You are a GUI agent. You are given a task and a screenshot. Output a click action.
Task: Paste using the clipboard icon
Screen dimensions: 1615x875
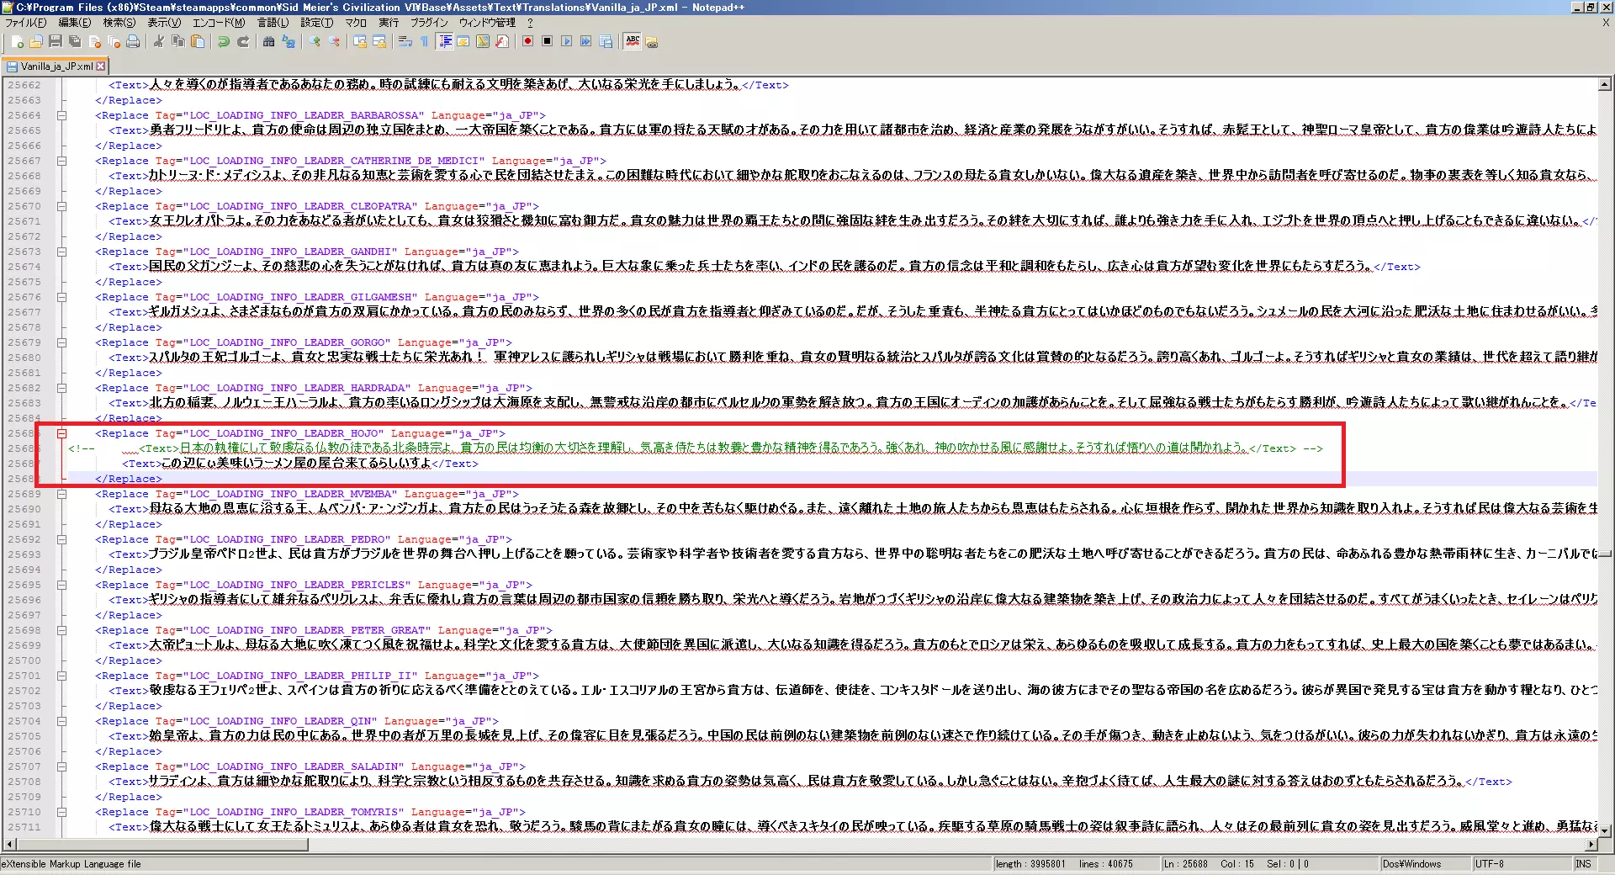198,41
